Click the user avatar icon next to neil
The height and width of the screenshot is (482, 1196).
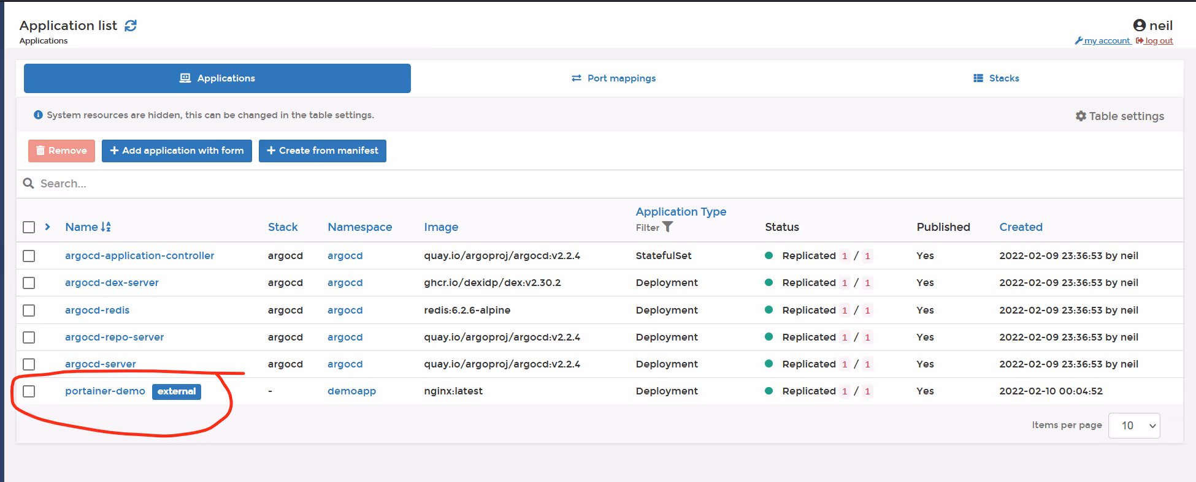pyautogui.click(x=1140, y=25)
